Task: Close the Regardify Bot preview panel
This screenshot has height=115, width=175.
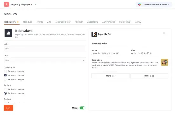Action: point(164,33)
